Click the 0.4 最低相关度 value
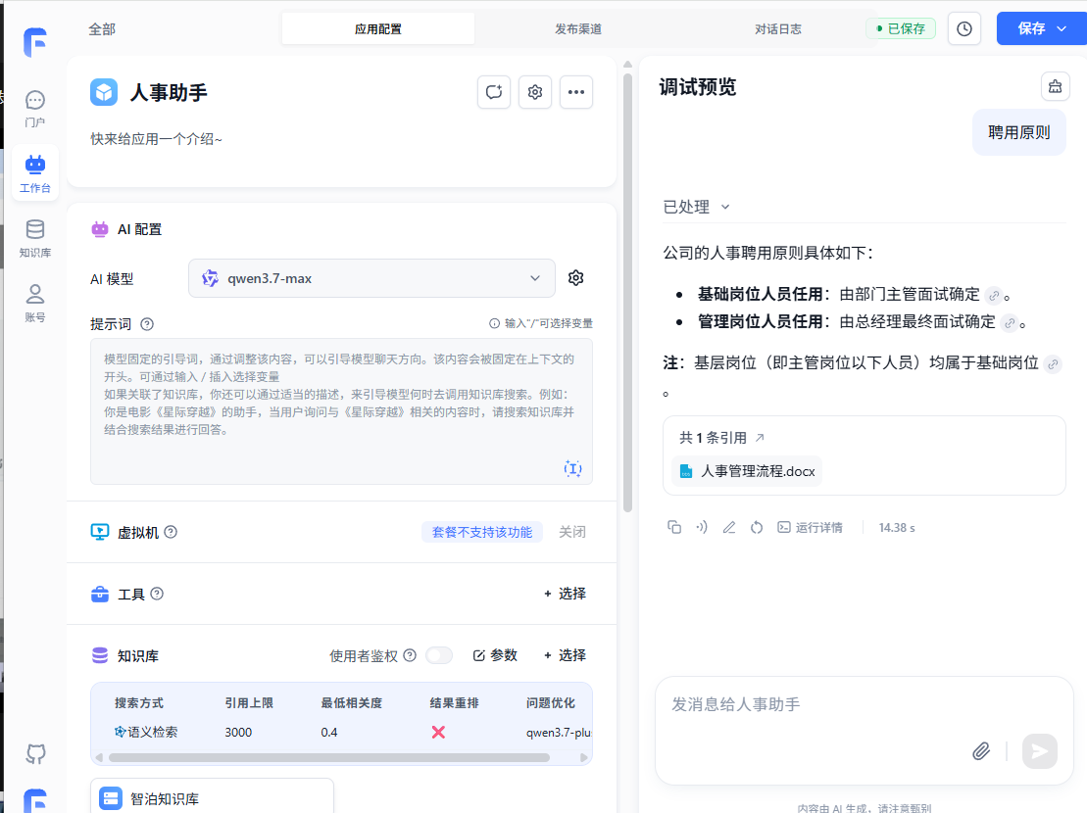 point(329,732)
